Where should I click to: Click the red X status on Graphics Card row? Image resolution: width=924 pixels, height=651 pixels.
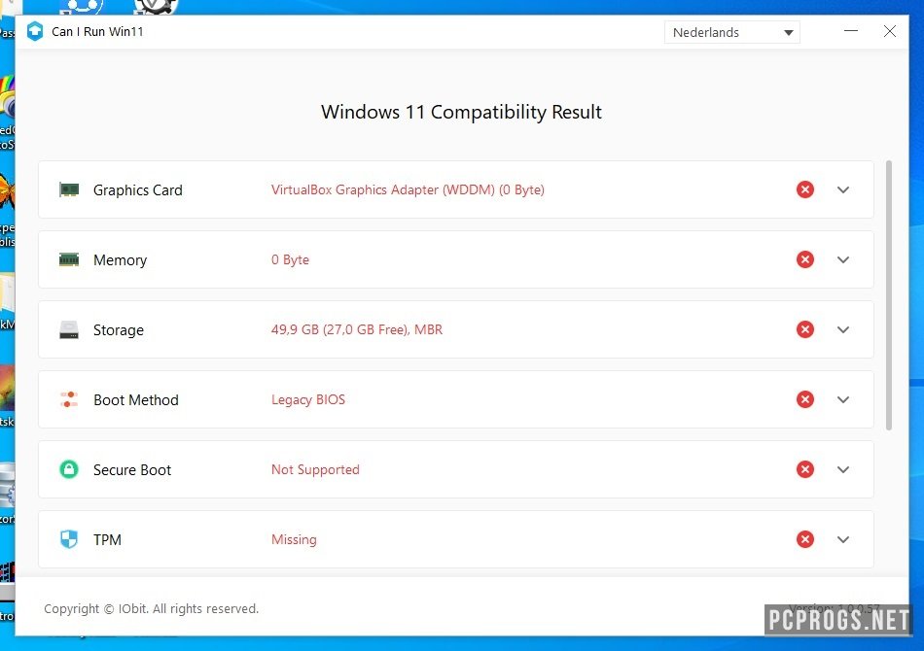click(805, 189)
